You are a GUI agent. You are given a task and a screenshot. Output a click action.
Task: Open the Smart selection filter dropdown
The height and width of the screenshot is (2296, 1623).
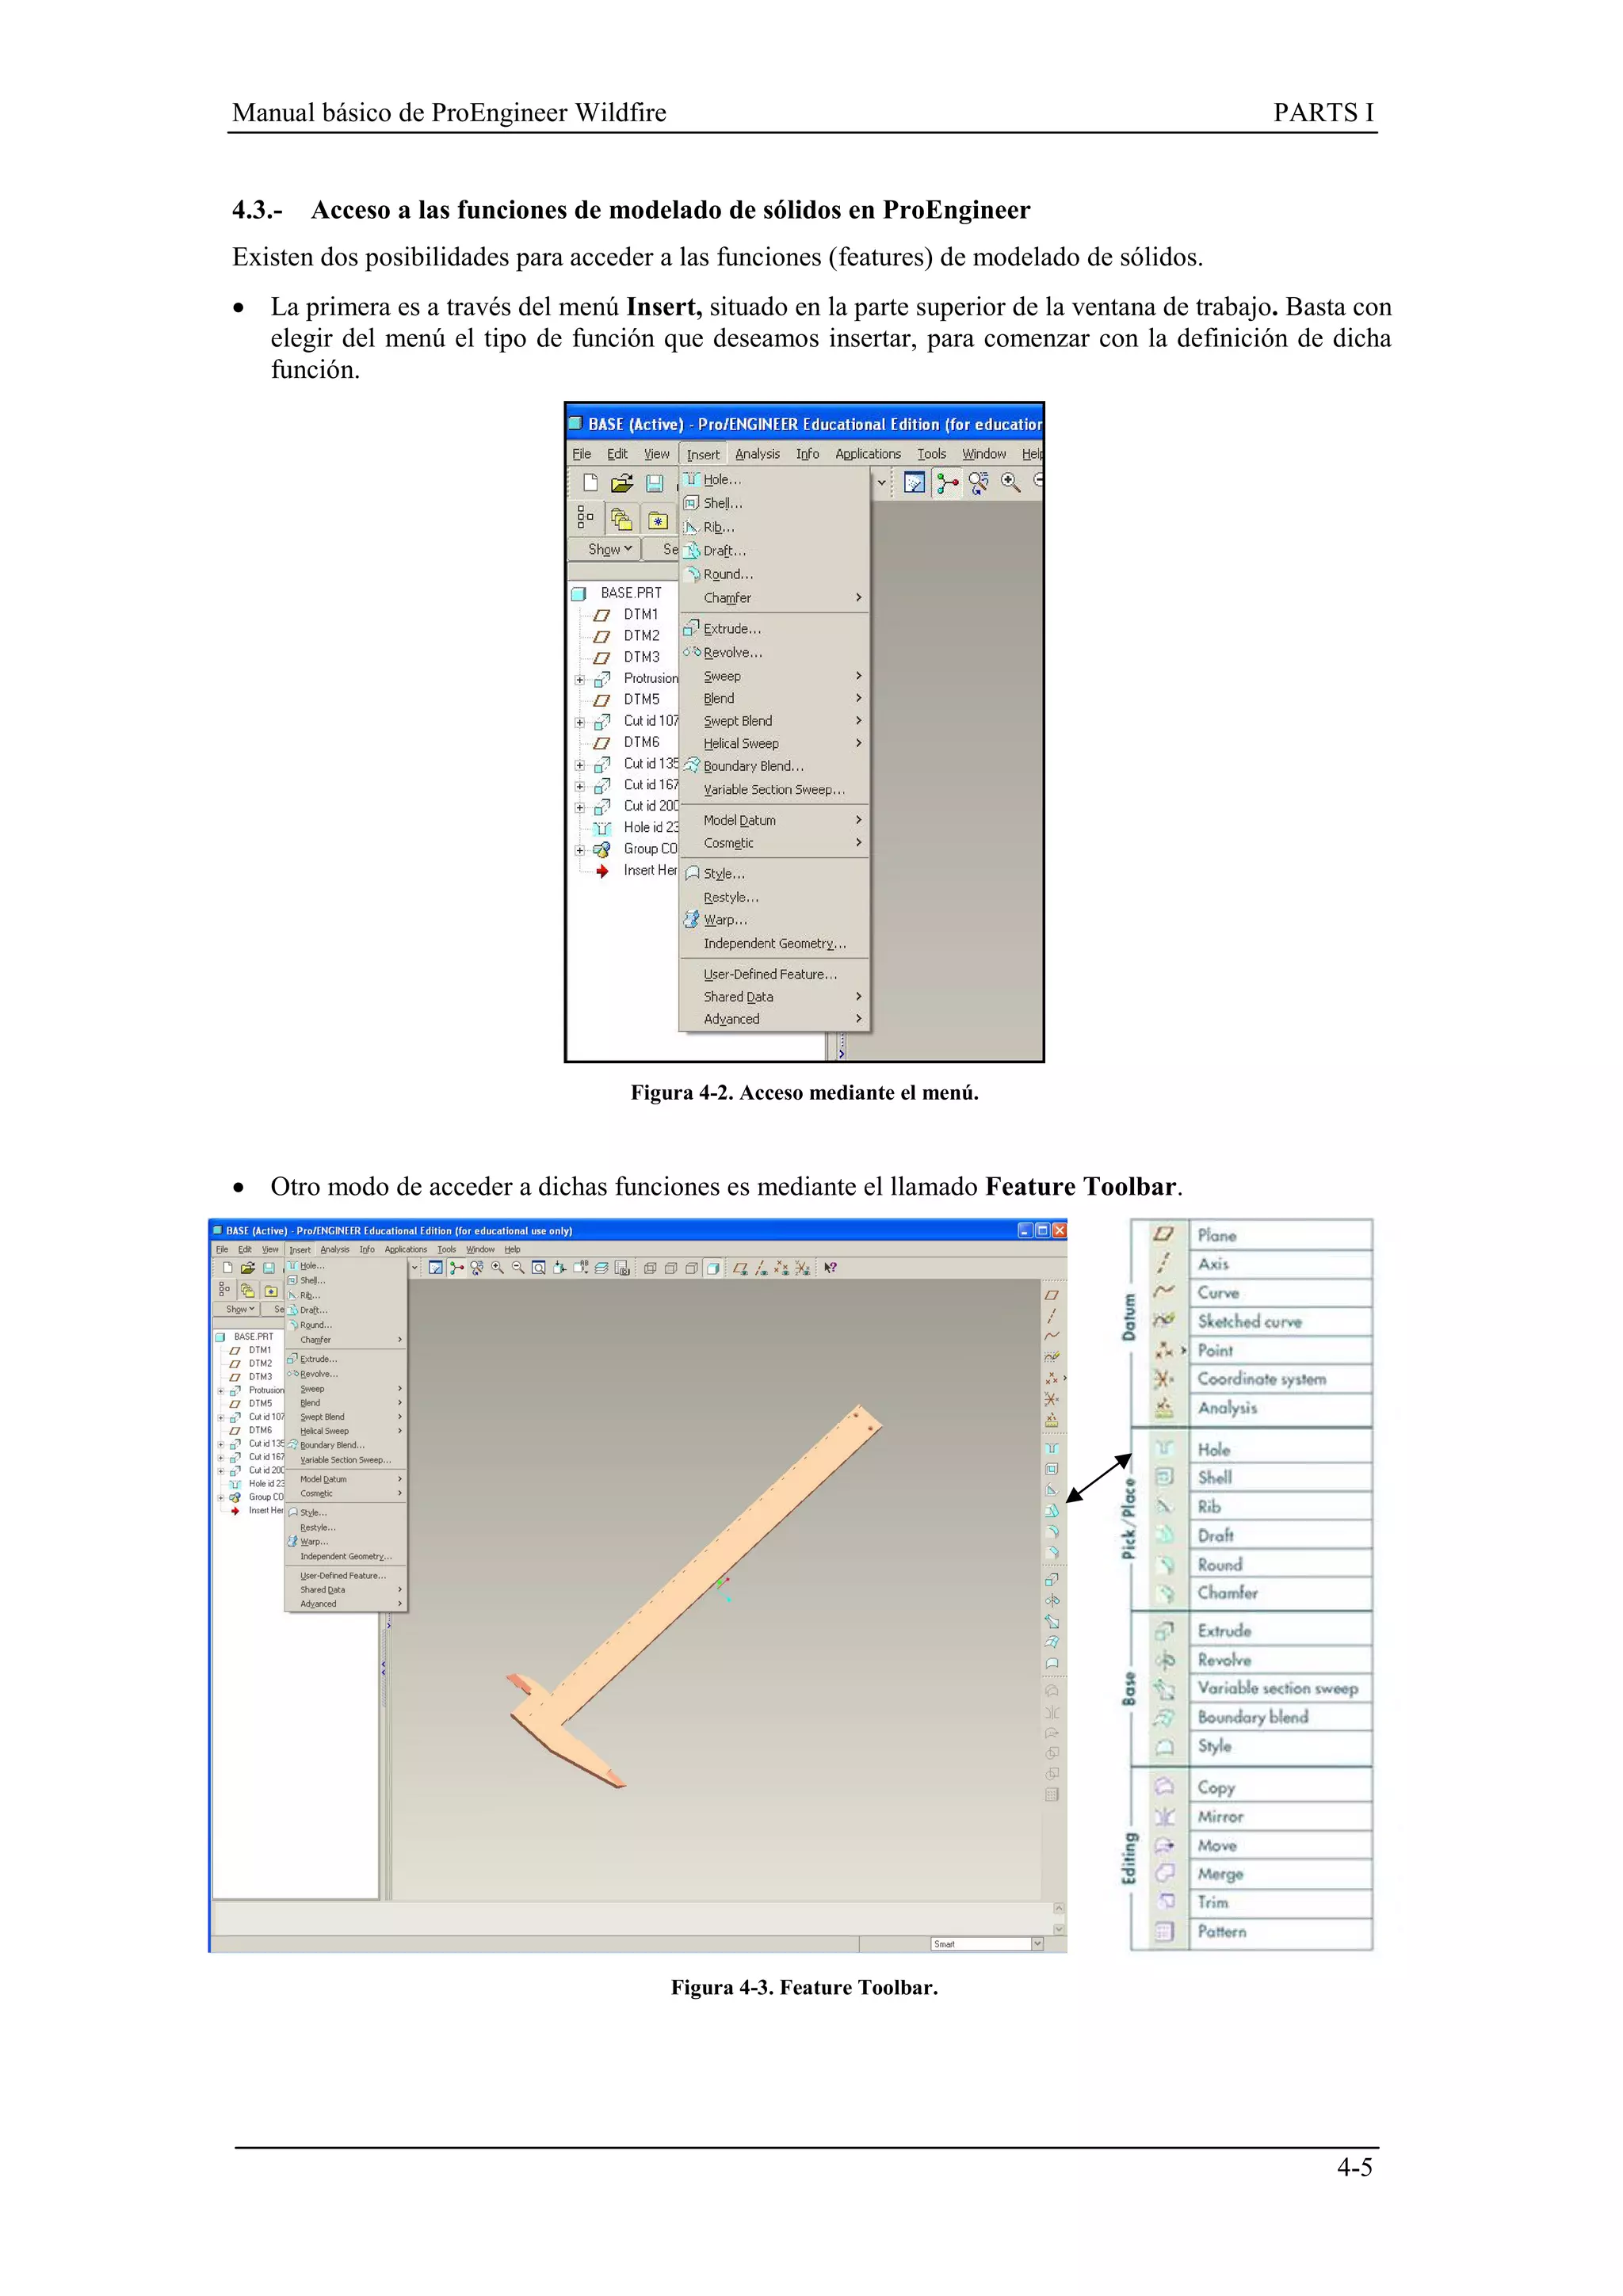(1037, 1943)
